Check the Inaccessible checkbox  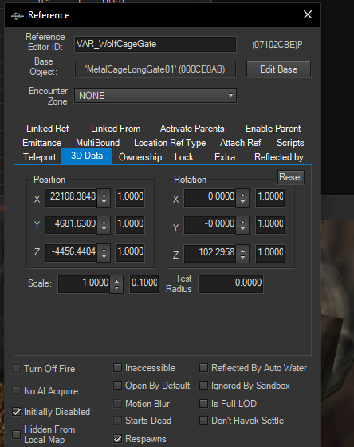(x=118, y=368)
